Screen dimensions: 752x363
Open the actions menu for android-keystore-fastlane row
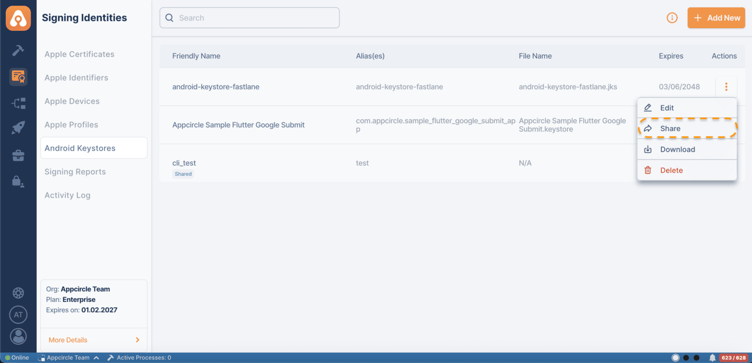pos(726,87)
